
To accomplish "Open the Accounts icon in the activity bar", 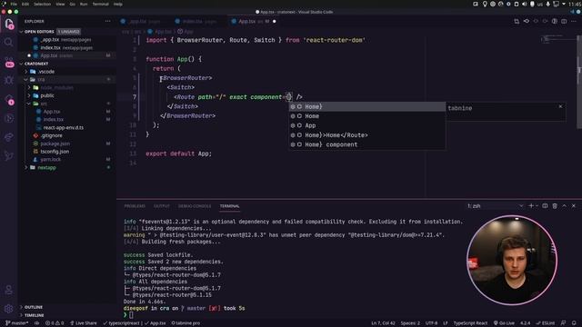I will click(x=8, y=290).
